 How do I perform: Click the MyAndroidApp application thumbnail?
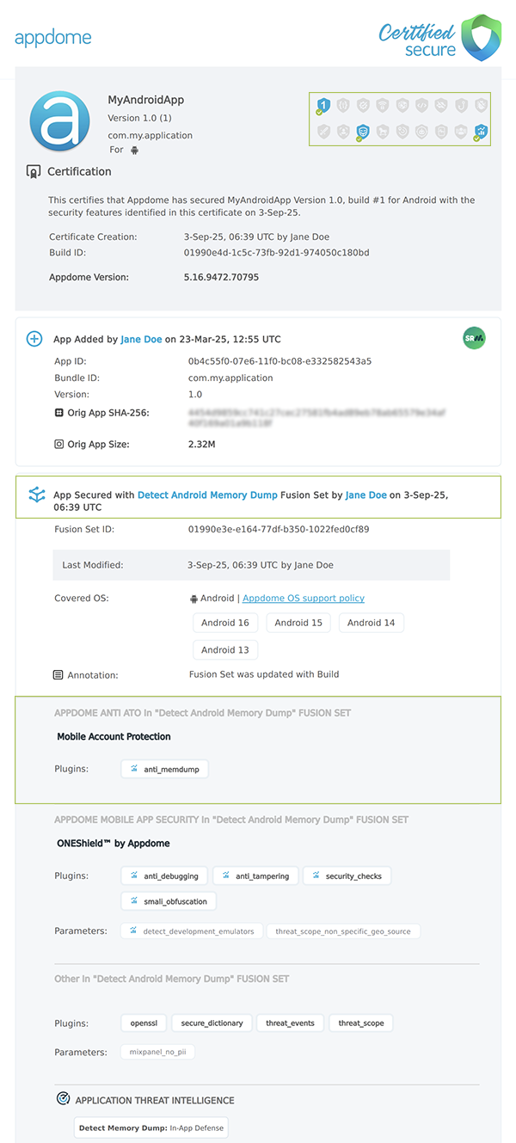[x=60, y=120]
